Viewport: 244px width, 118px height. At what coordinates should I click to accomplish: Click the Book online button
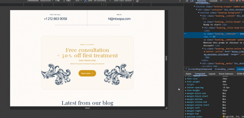tap(87, 73)
